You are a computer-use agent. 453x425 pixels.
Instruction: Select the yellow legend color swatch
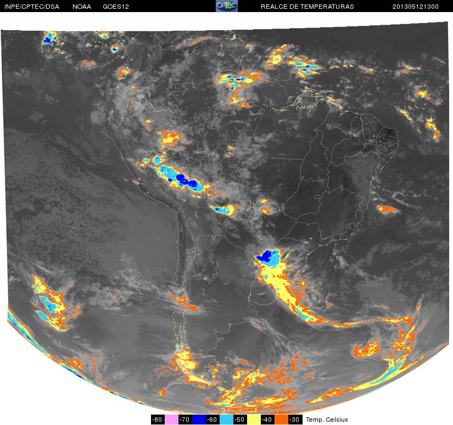pos(254,420)
